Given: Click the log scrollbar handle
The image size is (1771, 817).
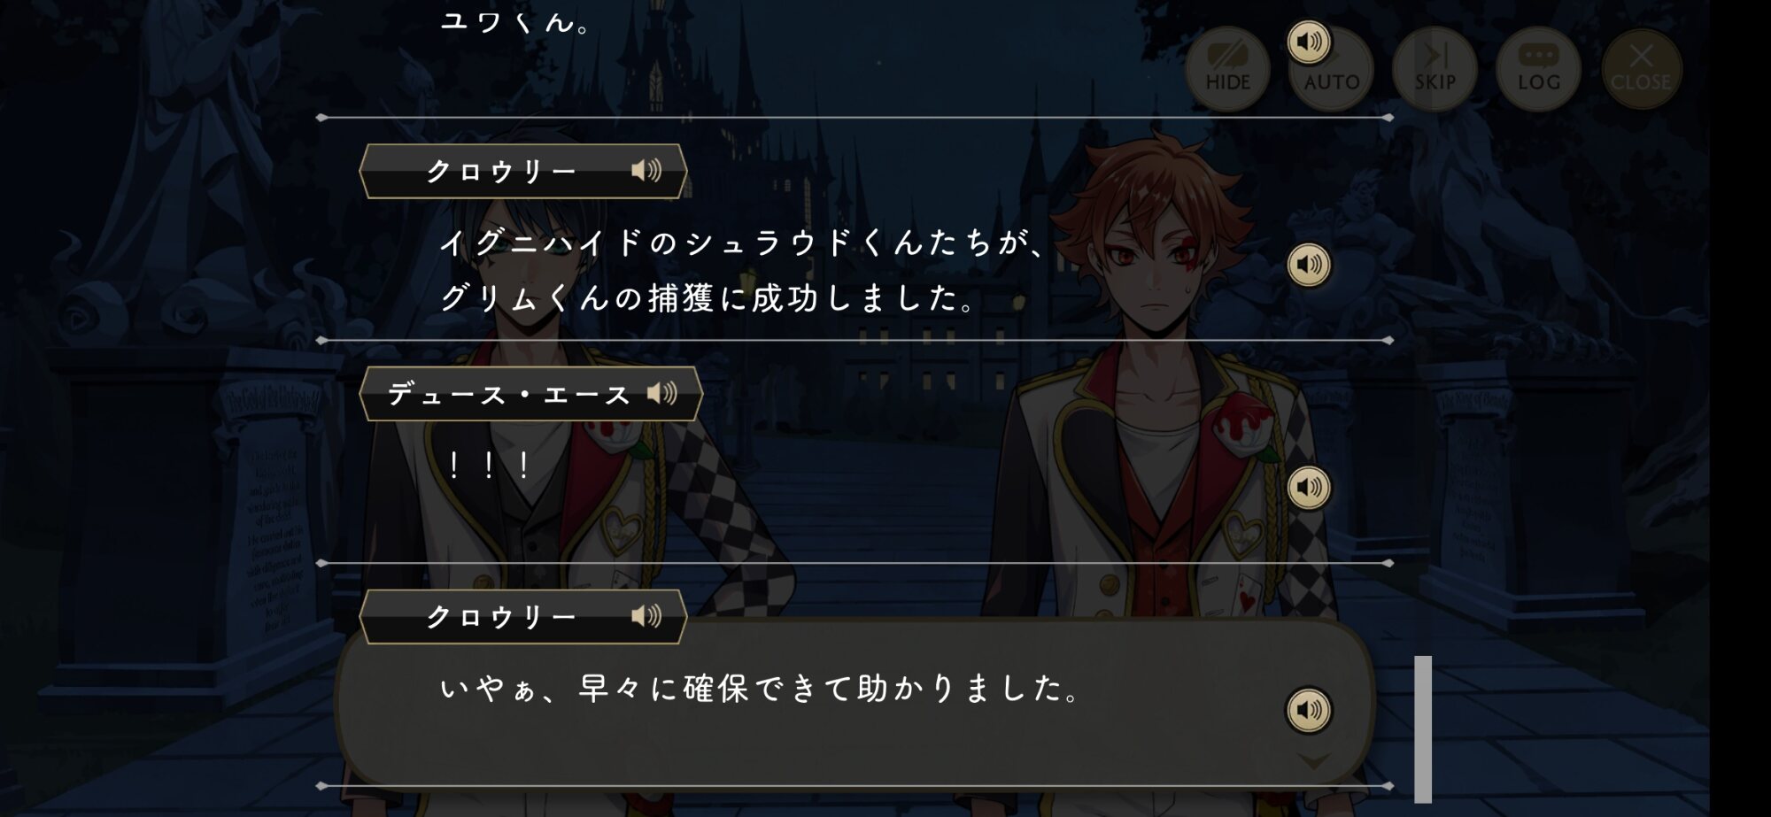Looking at the screenshot, I should [x=1423, y=729].
